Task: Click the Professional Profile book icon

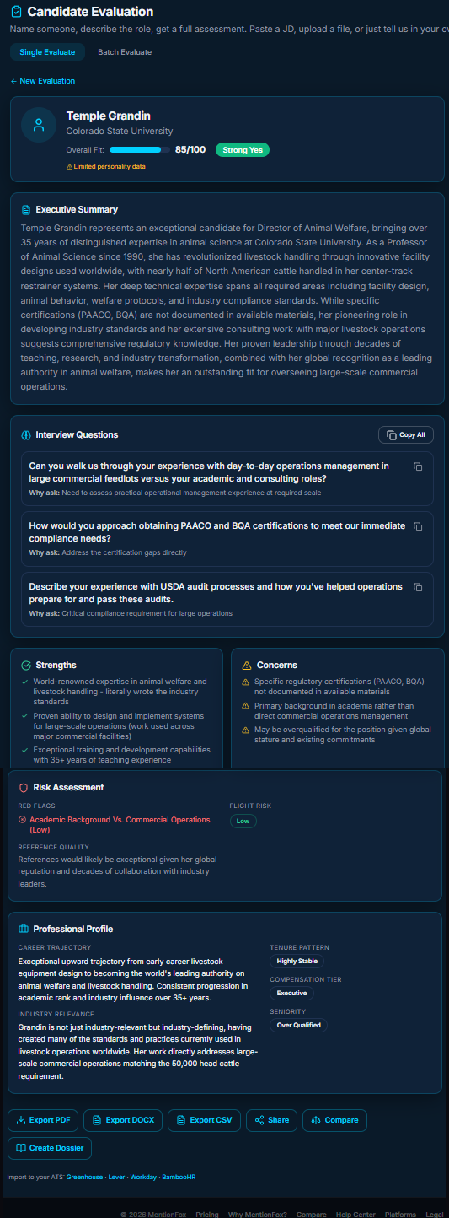Action: pyautogui.click(x=24, y=930)
